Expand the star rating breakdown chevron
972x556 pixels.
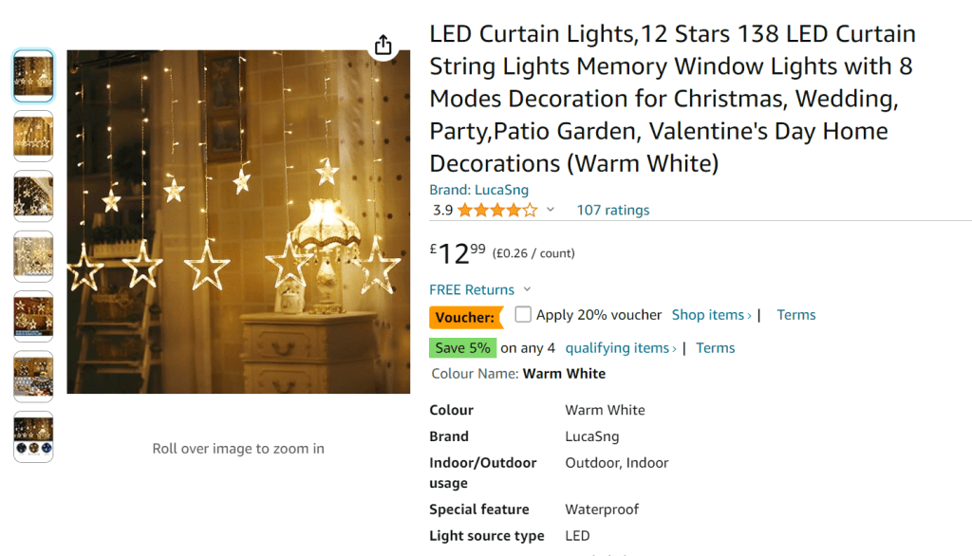click(551, 210)
